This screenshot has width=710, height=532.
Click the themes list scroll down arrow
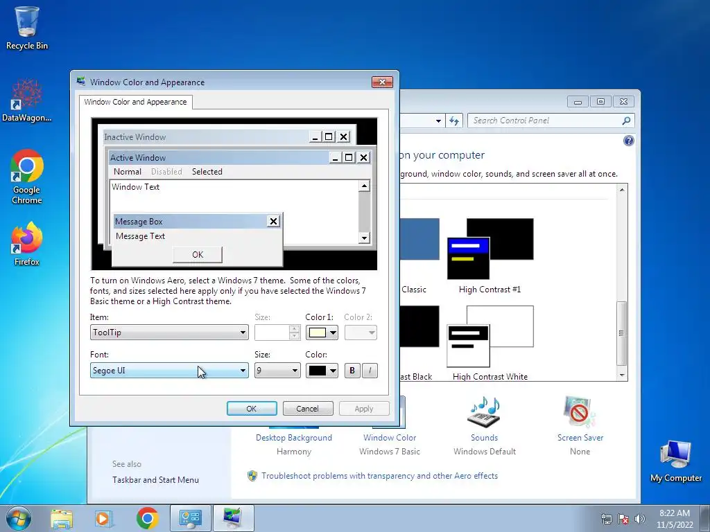tap(622, 375)
